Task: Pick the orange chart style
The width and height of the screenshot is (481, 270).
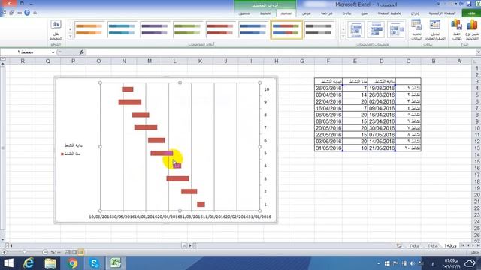Action: coord(89,29)
